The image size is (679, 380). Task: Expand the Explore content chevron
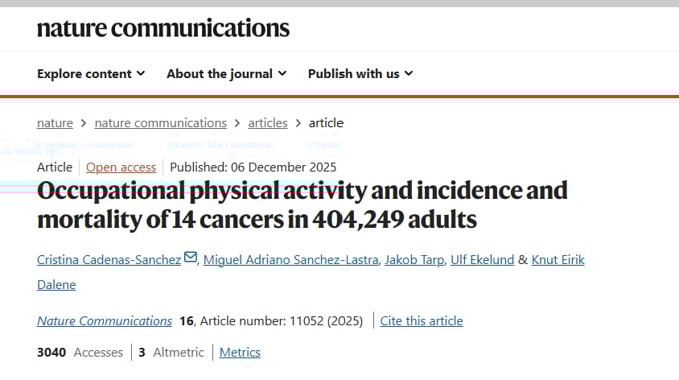coord(142,73)
